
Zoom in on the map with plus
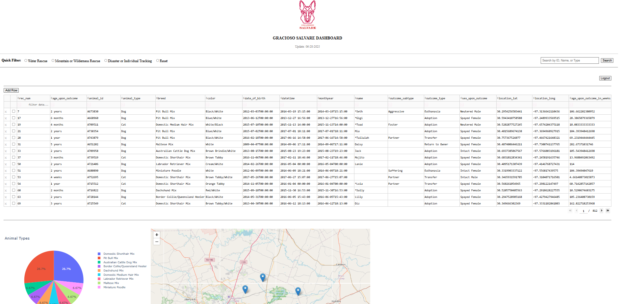(x=157, y=235)
